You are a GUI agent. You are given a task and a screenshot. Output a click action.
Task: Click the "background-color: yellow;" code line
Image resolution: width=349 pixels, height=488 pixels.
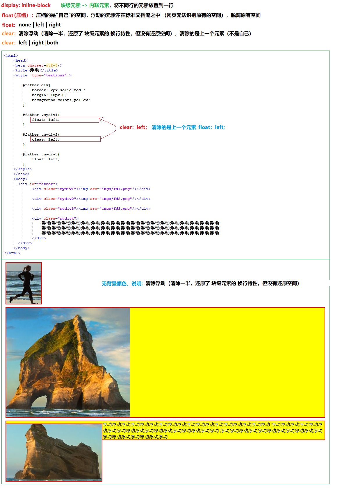pyautogui.click(x=61, y=100)
